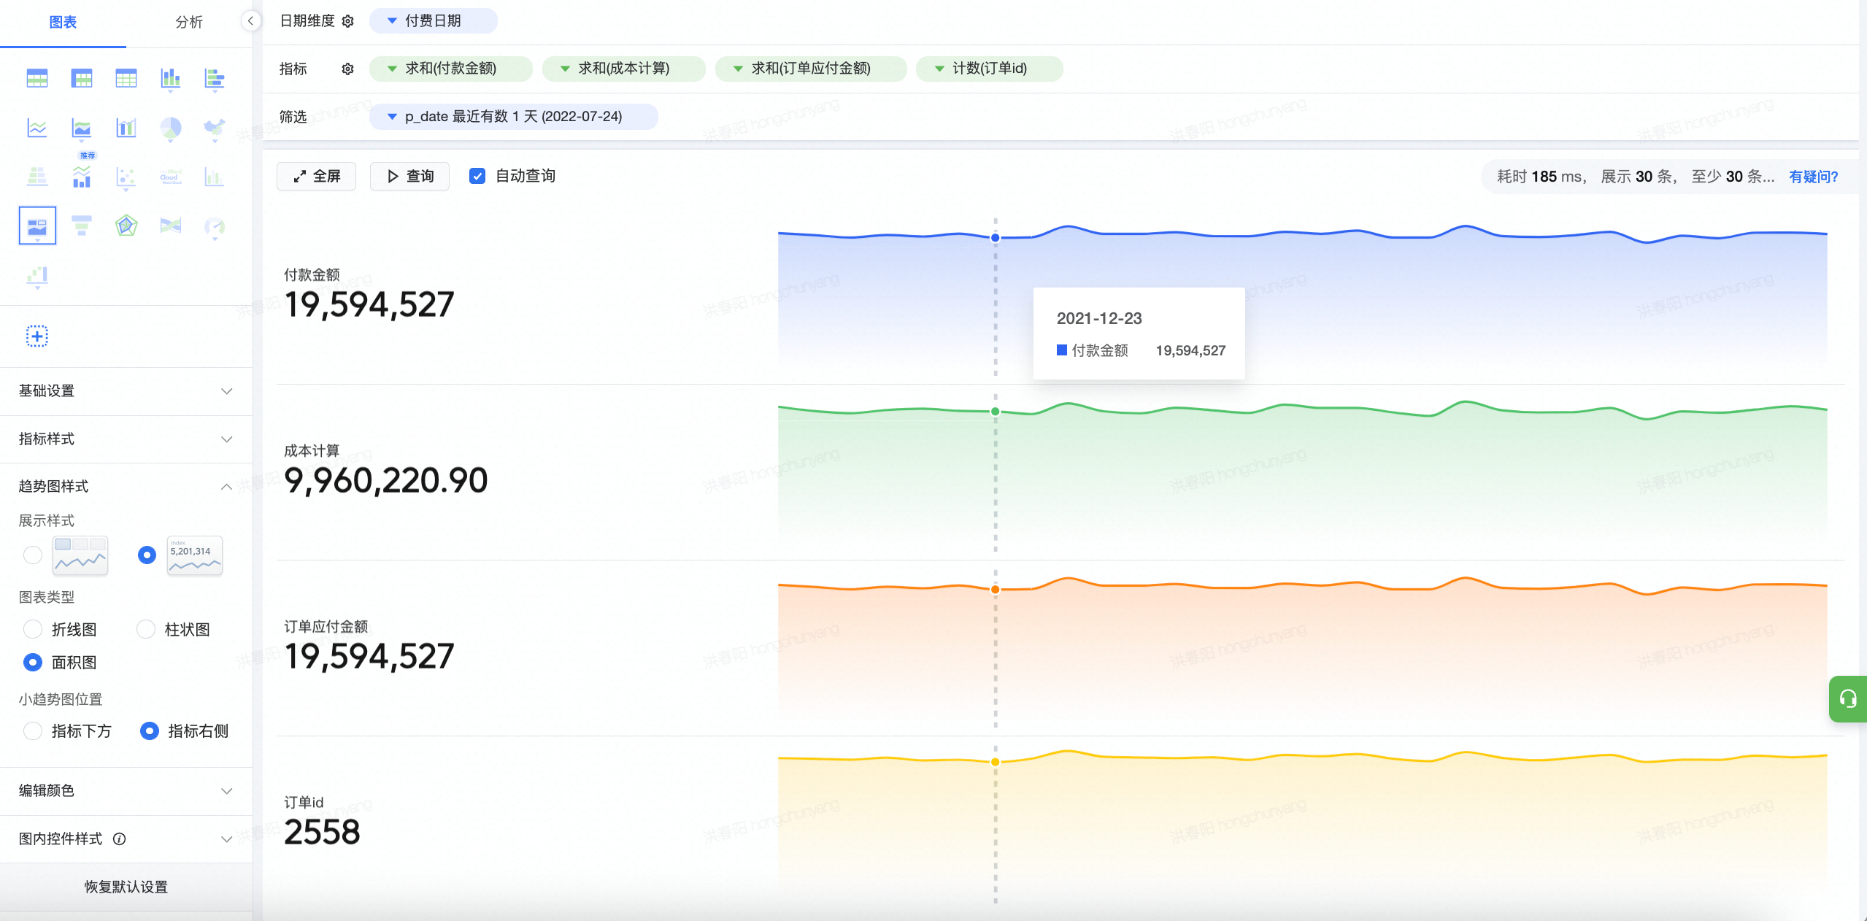
Task: Click the 查询 query button
Action: coord(409,176)
